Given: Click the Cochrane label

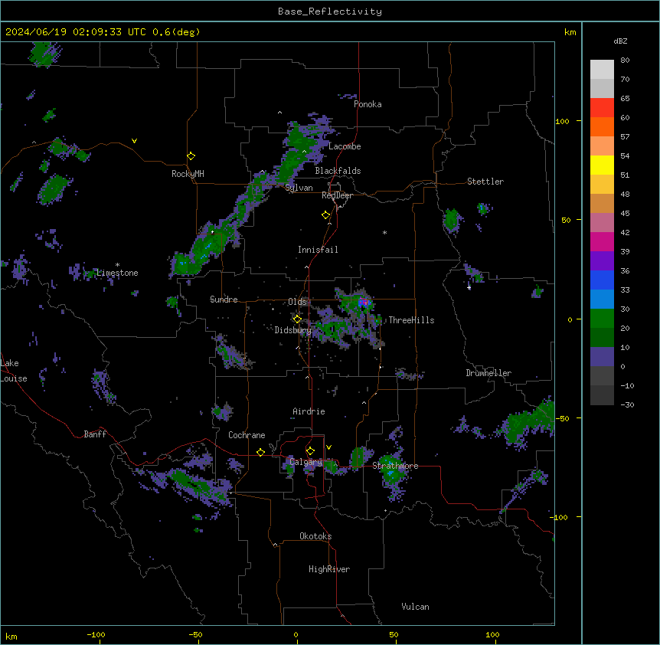Looking at the screenshot, I should coord(247,435).
